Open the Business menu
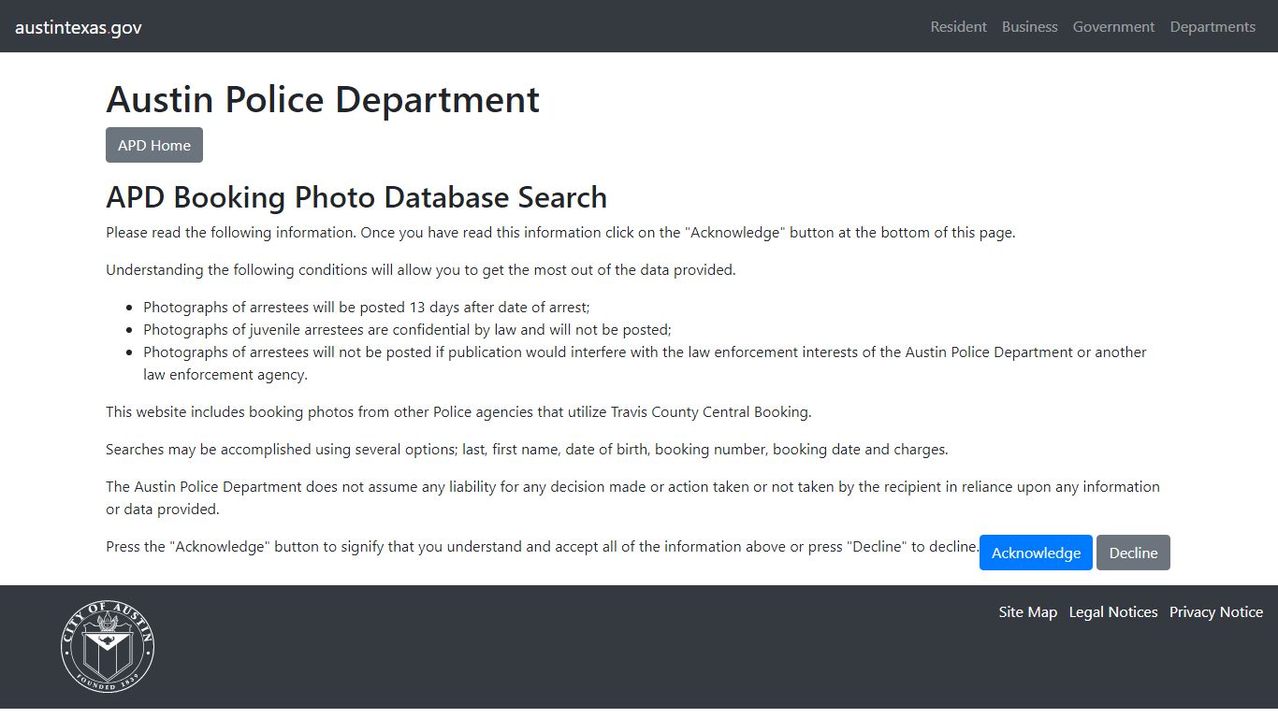The height and width of the screenshot is (718, 1278). (1029, 27)
